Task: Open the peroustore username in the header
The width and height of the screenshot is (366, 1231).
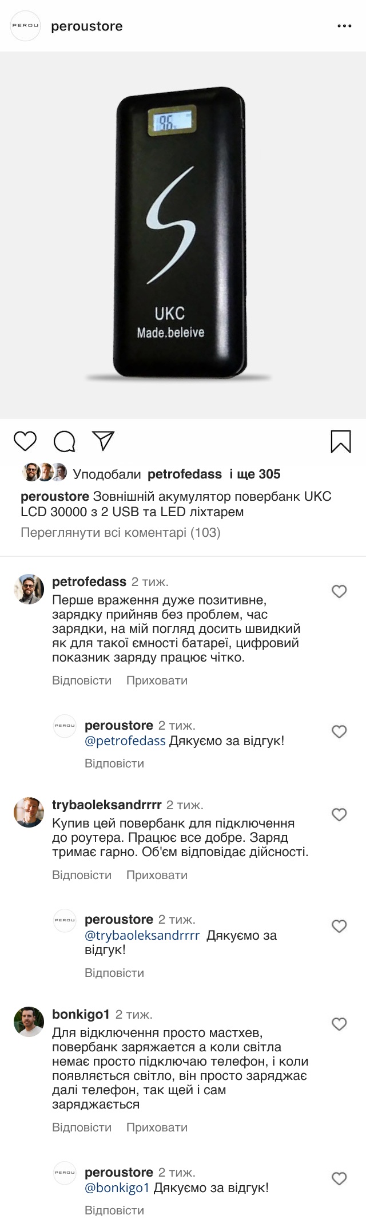Action: (87, 26)
